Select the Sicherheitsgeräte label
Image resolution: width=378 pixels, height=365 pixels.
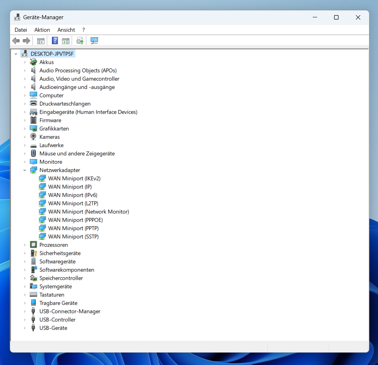60,253
